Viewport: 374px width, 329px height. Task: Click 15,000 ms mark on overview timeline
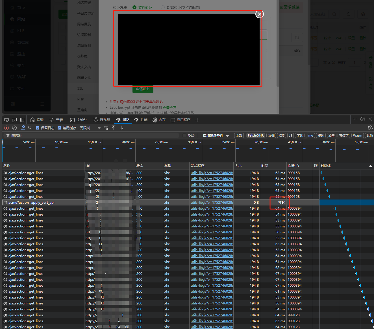point(95,142)
